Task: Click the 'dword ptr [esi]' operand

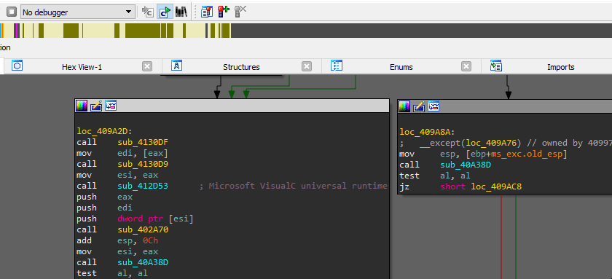Action: 155,219
